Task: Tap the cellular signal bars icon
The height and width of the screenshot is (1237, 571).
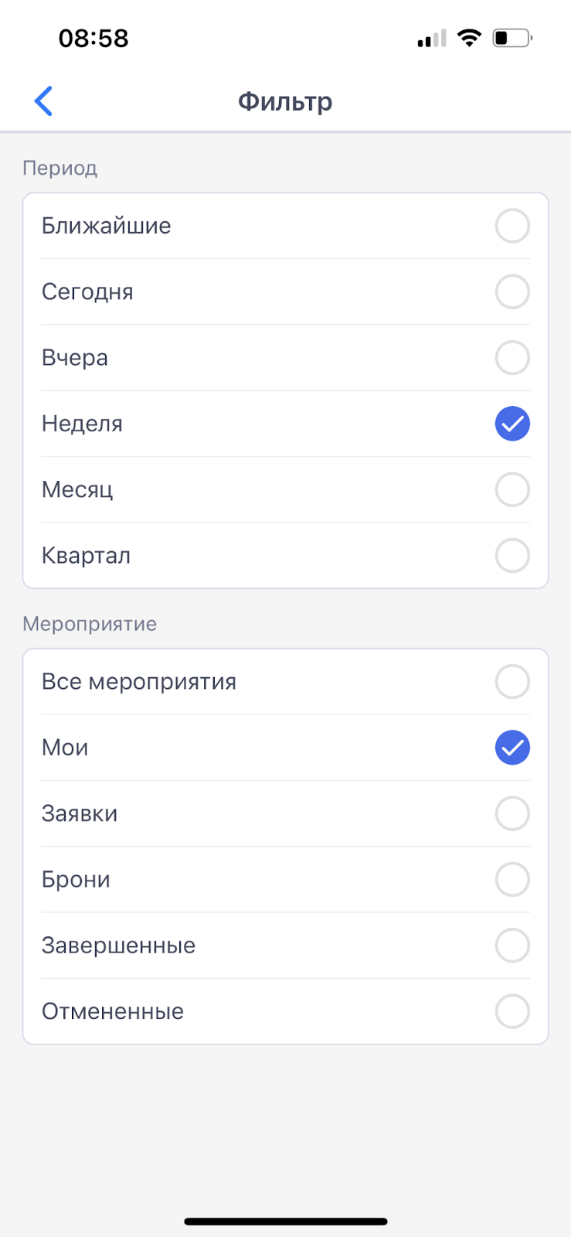Action: [431, 39]
